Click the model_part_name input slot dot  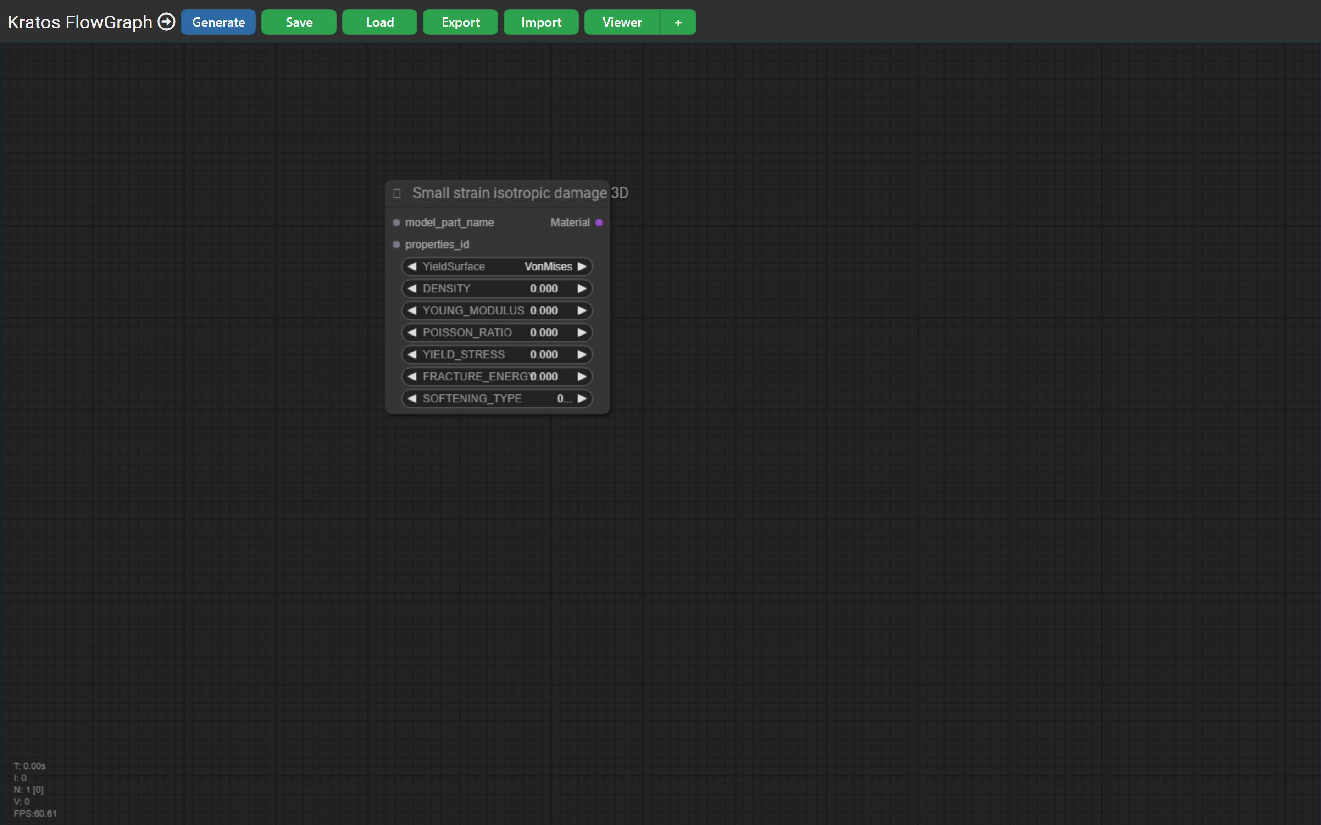point(396,223)
